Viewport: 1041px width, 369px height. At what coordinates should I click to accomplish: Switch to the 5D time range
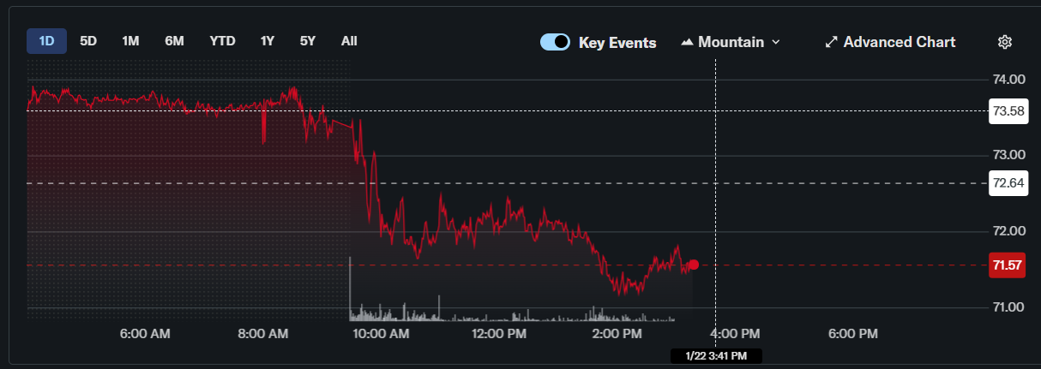88,41
